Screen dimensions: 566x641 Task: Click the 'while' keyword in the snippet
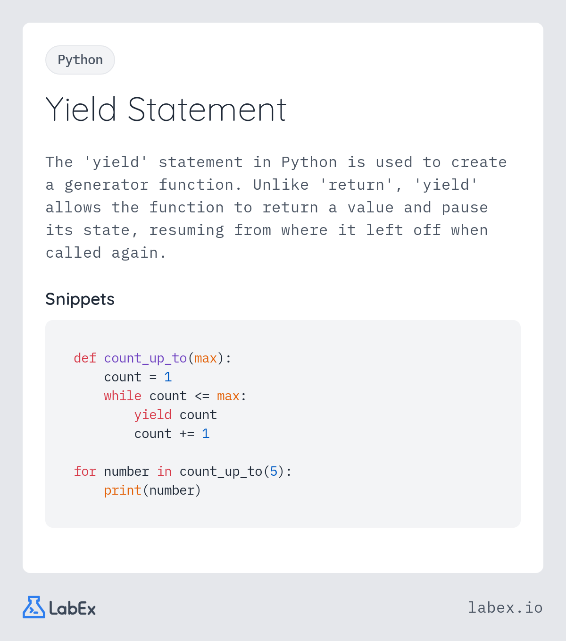pyautogui.click(x=123, y=396)
